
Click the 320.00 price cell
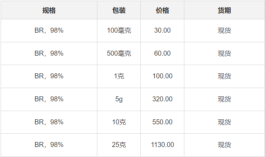pyautogui.click(x=162, y=99)
